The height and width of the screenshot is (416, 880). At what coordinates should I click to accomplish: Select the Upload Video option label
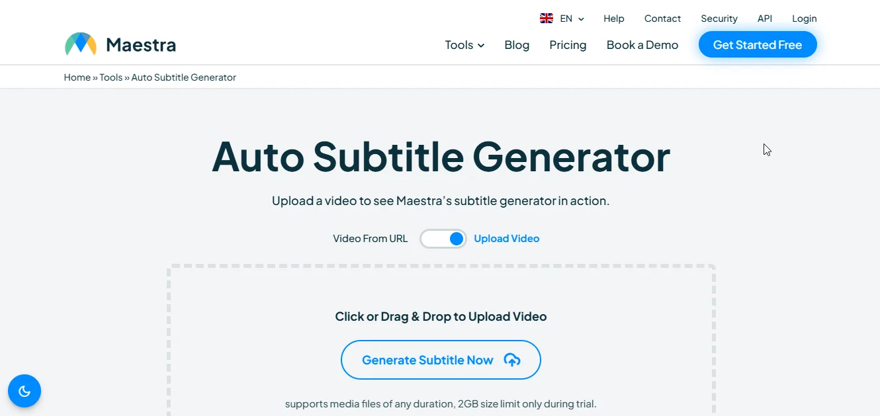click(507, 239)
